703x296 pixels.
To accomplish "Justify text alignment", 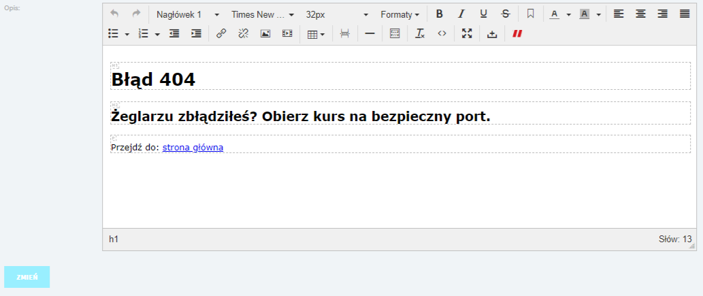I will point(685,14).
